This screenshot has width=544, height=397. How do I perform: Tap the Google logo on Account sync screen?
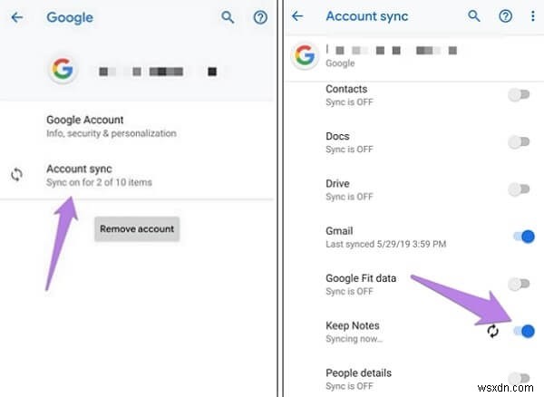305,55
